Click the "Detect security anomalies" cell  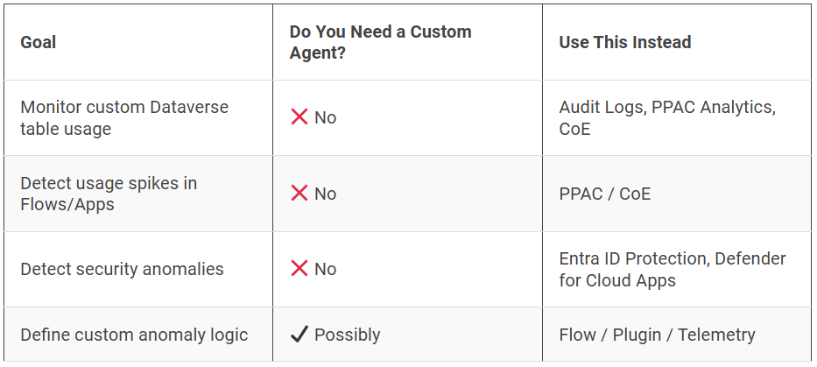click(x=122, y=269)
